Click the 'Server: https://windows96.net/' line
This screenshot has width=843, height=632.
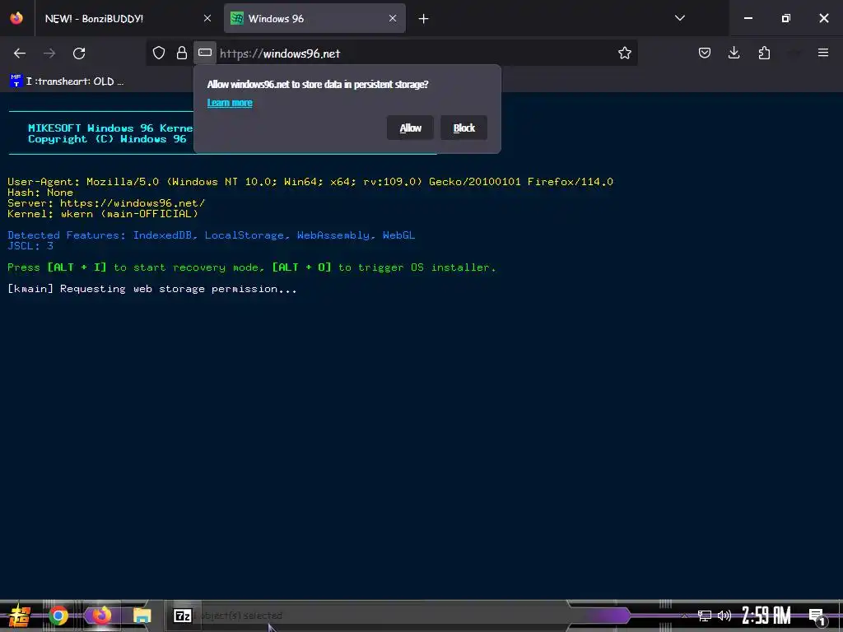(106, 203)
